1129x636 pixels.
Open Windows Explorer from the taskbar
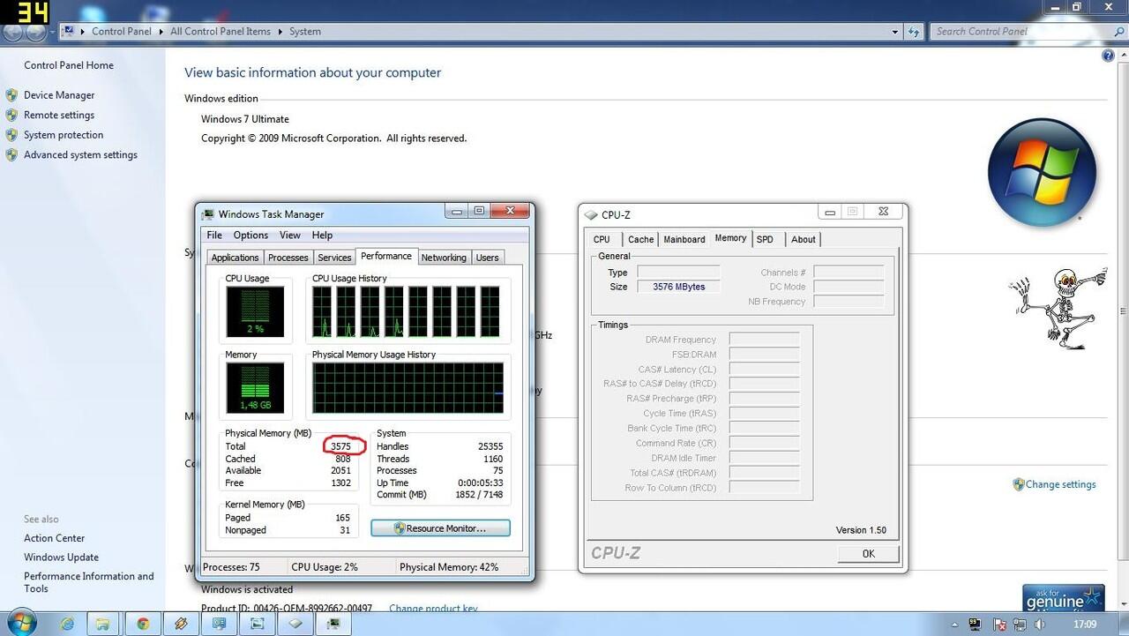pos(103,624)
